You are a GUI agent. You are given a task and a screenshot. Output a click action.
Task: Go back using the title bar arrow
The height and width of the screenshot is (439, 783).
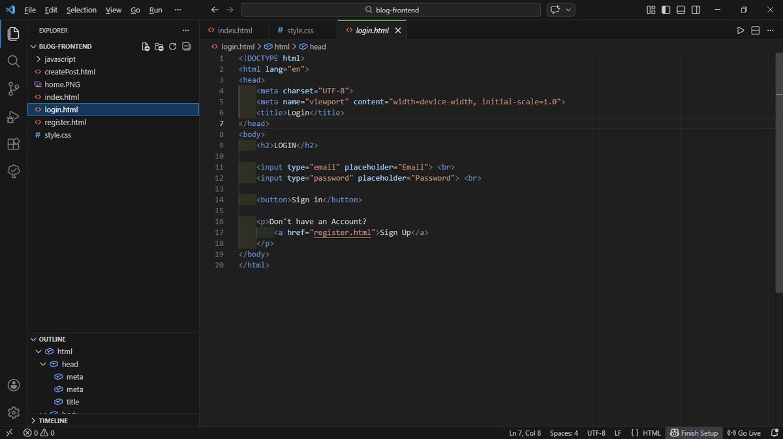(215, 10)
